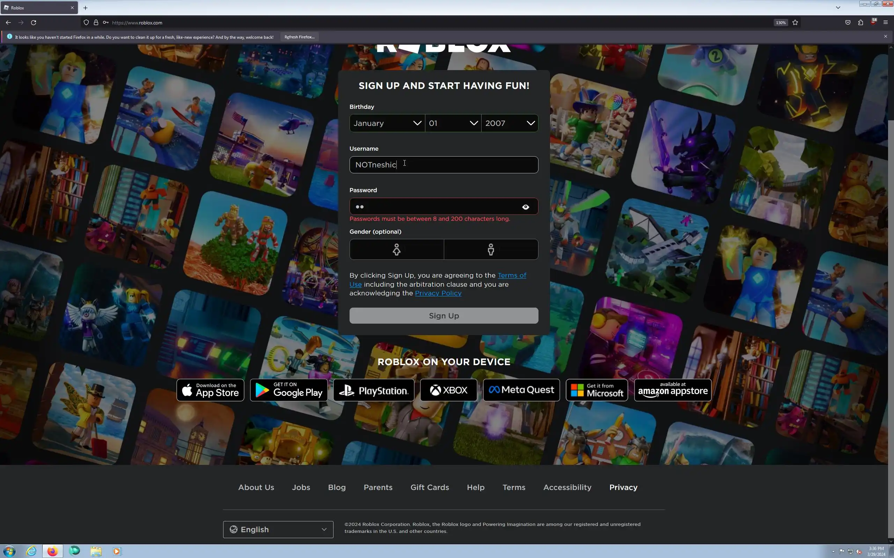The image size is (894, 558).
Task: Launch Internet Explorer from the taskbar
Action: [31, 551]
